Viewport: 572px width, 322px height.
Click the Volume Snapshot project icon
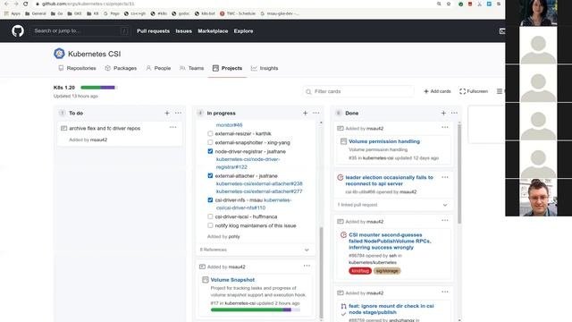[x=206, y=280]
